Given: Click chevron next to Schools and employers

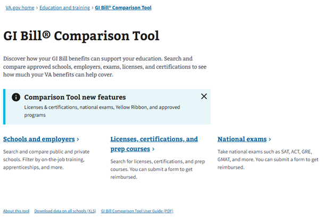Looking at the screenshot, I should (78, 140).
